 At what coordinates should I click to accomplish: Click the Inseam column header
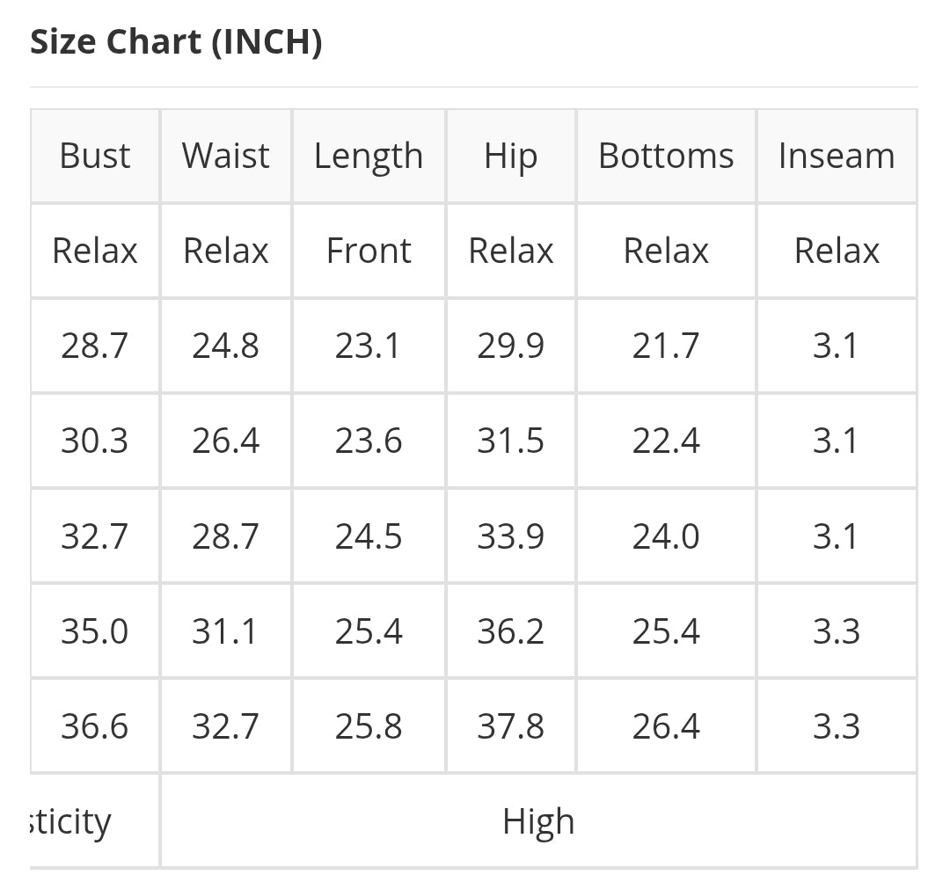coord(836,156)
